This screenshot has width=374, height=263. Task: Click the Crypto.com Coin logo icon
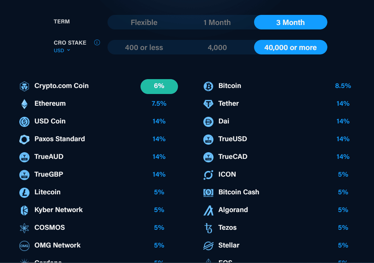click(24, 86)
